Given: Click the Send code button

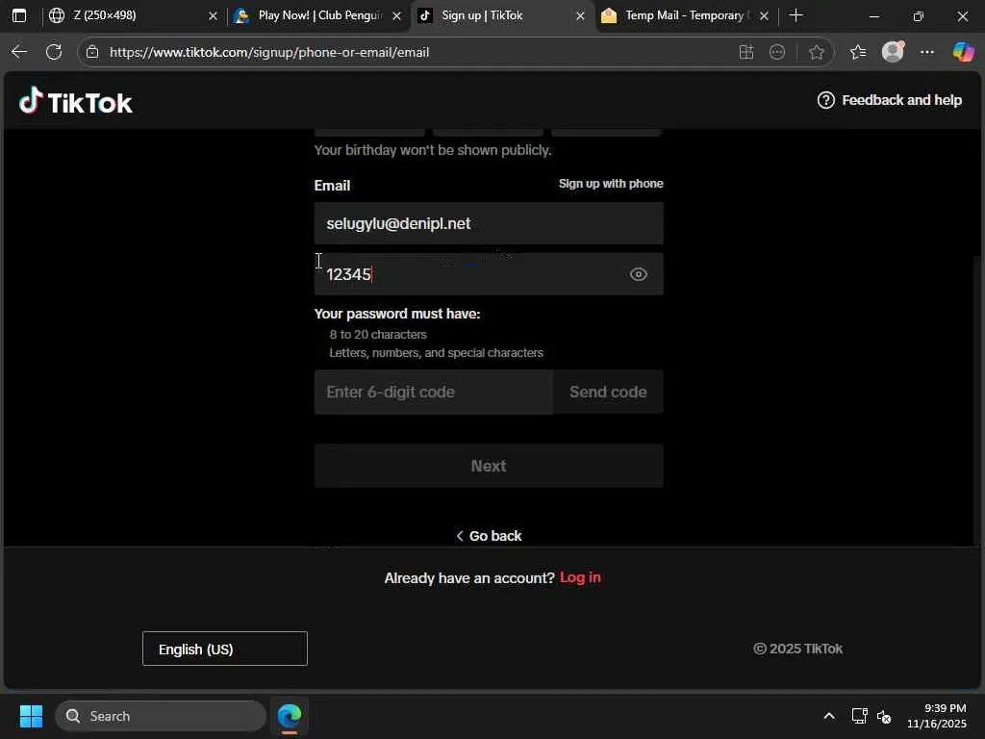Looking at the screenshot, I should point(608,393).
